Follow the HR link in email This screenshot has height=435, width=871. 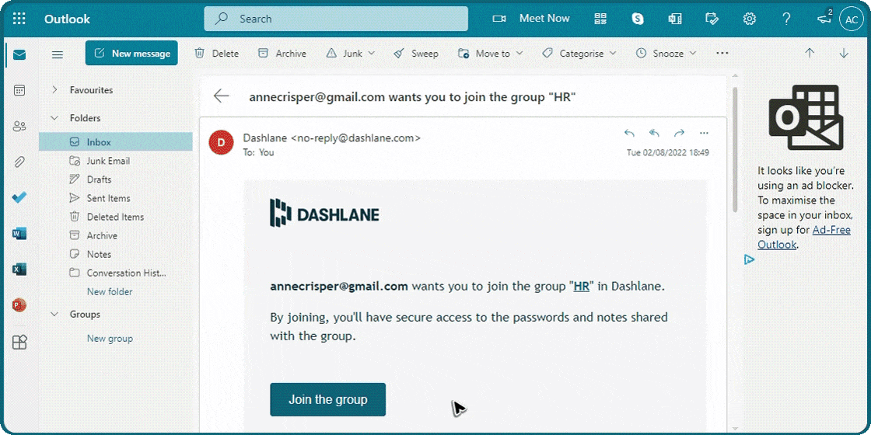(582, 287)
